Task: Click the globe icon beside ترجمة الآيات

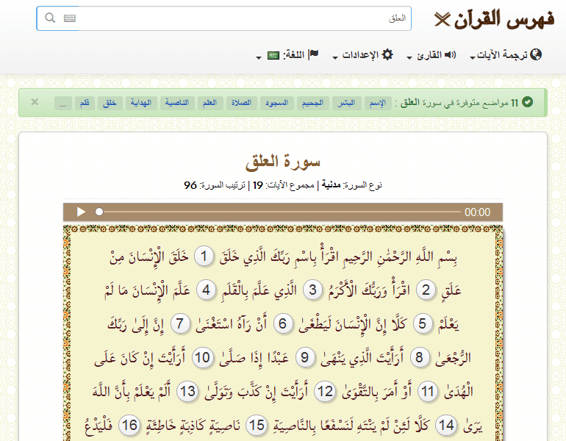Action: (536, 54)
